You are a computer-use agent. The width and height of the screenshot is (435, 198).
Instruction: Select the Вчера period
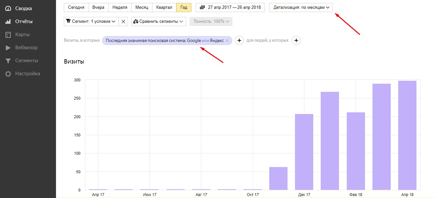click(x=98, y=7)
